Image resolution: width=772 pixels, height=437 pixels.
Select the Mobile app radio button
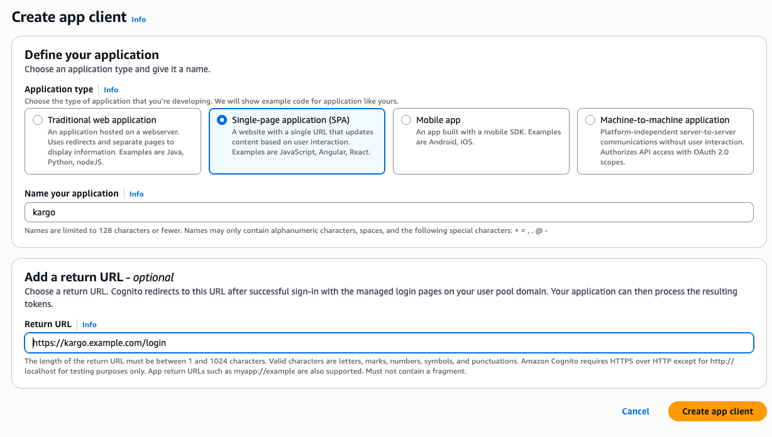pyautogui.click(x=406, y=119)
